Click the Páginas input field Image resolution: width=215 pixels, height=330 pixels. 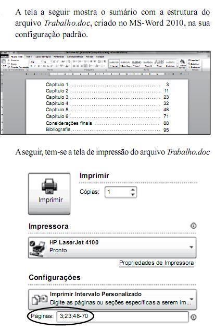[122, 316]
